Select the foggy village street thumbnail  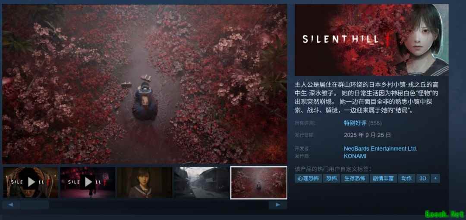[202, 183]
